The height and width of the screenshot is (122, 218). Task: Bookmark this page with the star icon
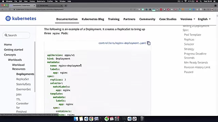[x=135, y=9]
